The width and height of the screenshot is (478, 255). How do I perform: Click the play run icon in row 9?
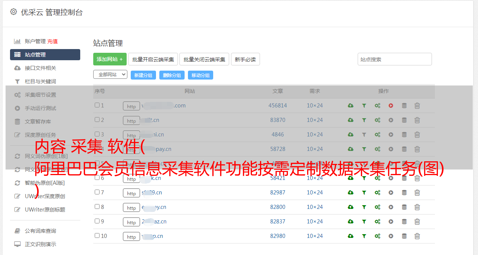(x=391, y=222)
